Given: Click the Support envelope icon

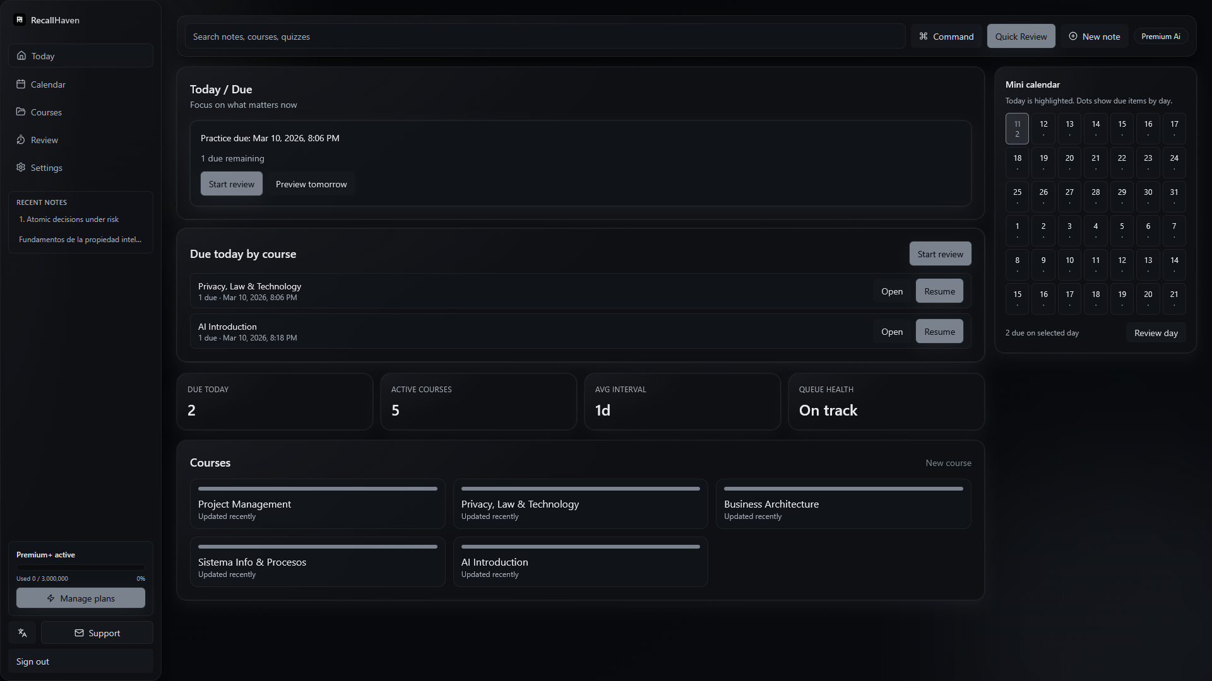Looking at the screenshot, I should pos(80,632).
